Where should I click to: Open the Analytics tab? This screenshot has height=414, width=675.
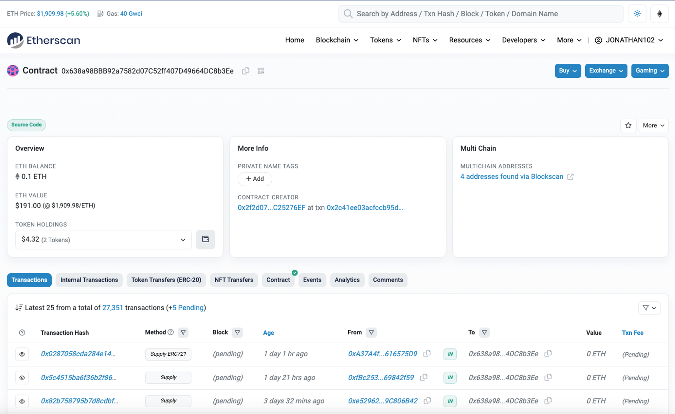tap(347, 280)
